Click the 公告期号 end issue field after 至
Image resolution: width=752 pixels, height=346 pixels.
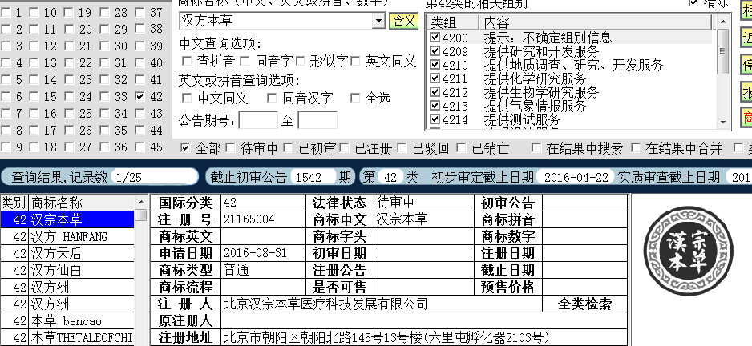pyautogui.click(x=317, y=120)
